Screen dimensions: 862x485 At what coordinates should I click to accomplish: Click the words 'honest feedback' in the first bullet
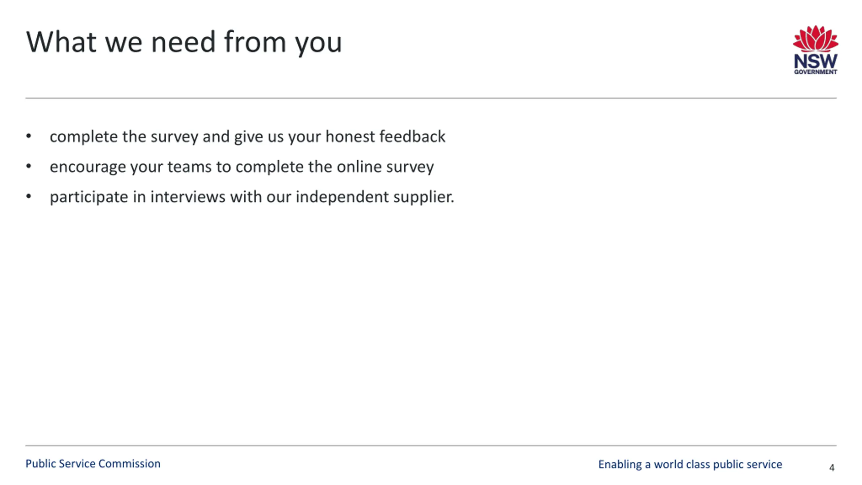tap(385, 136)
